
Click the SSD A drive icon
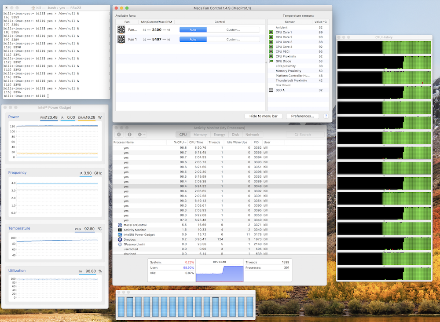(x=271, y=90)
